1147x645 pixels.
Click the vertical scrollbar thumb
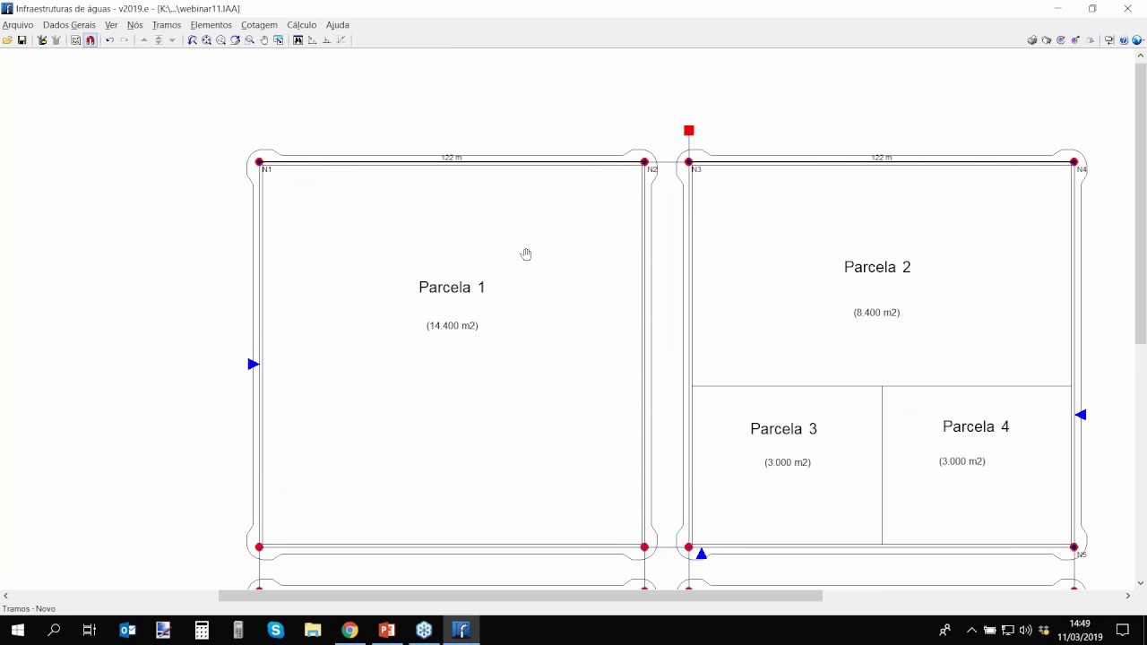pos(1141,203)
